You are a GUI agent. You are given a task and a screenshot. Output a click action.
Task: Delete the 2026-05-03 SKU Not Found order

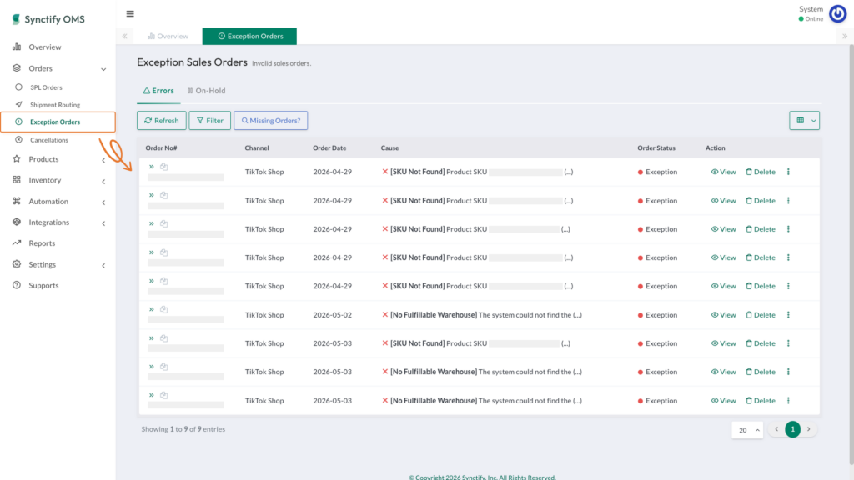coord(761,343)
